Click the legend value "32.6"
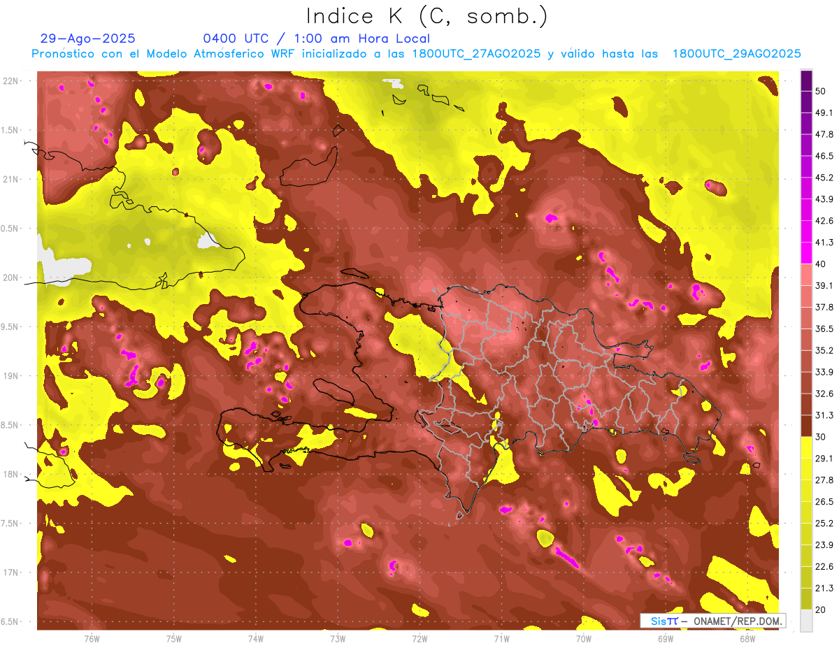Image resolution: width=839 pixels, height=648 pixels. 824,394
